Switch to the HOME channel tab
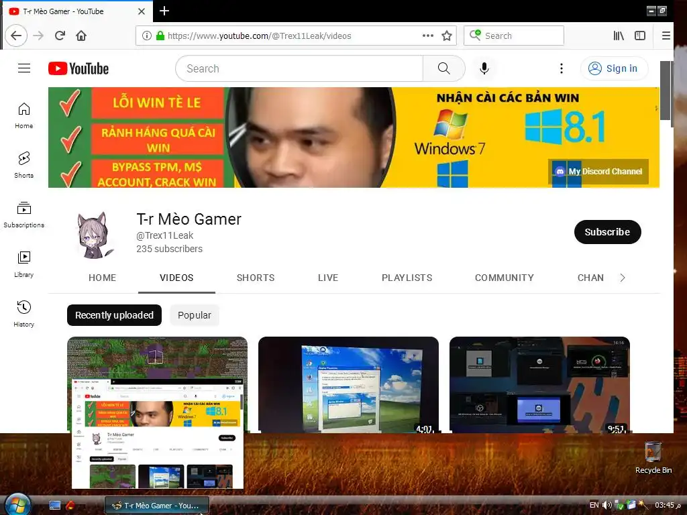687x515 pixels. pyautogui.click(x=102, y=278)
